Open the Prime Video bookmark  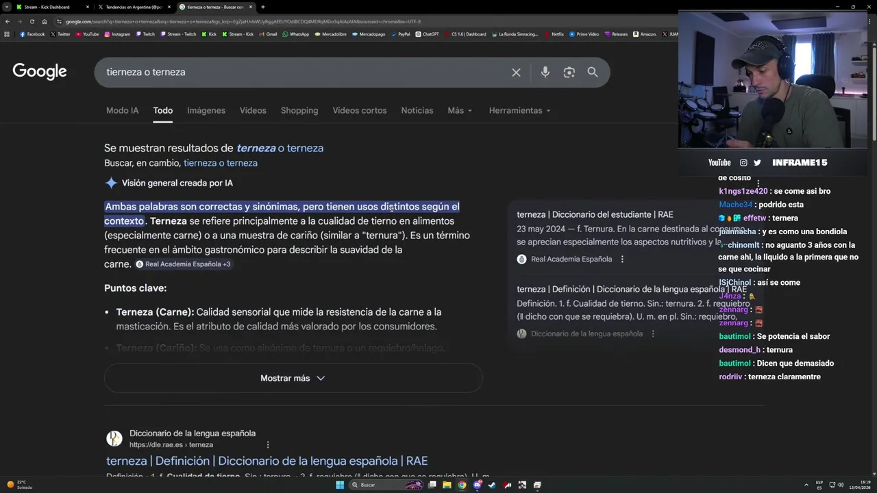tap(584, 34)
